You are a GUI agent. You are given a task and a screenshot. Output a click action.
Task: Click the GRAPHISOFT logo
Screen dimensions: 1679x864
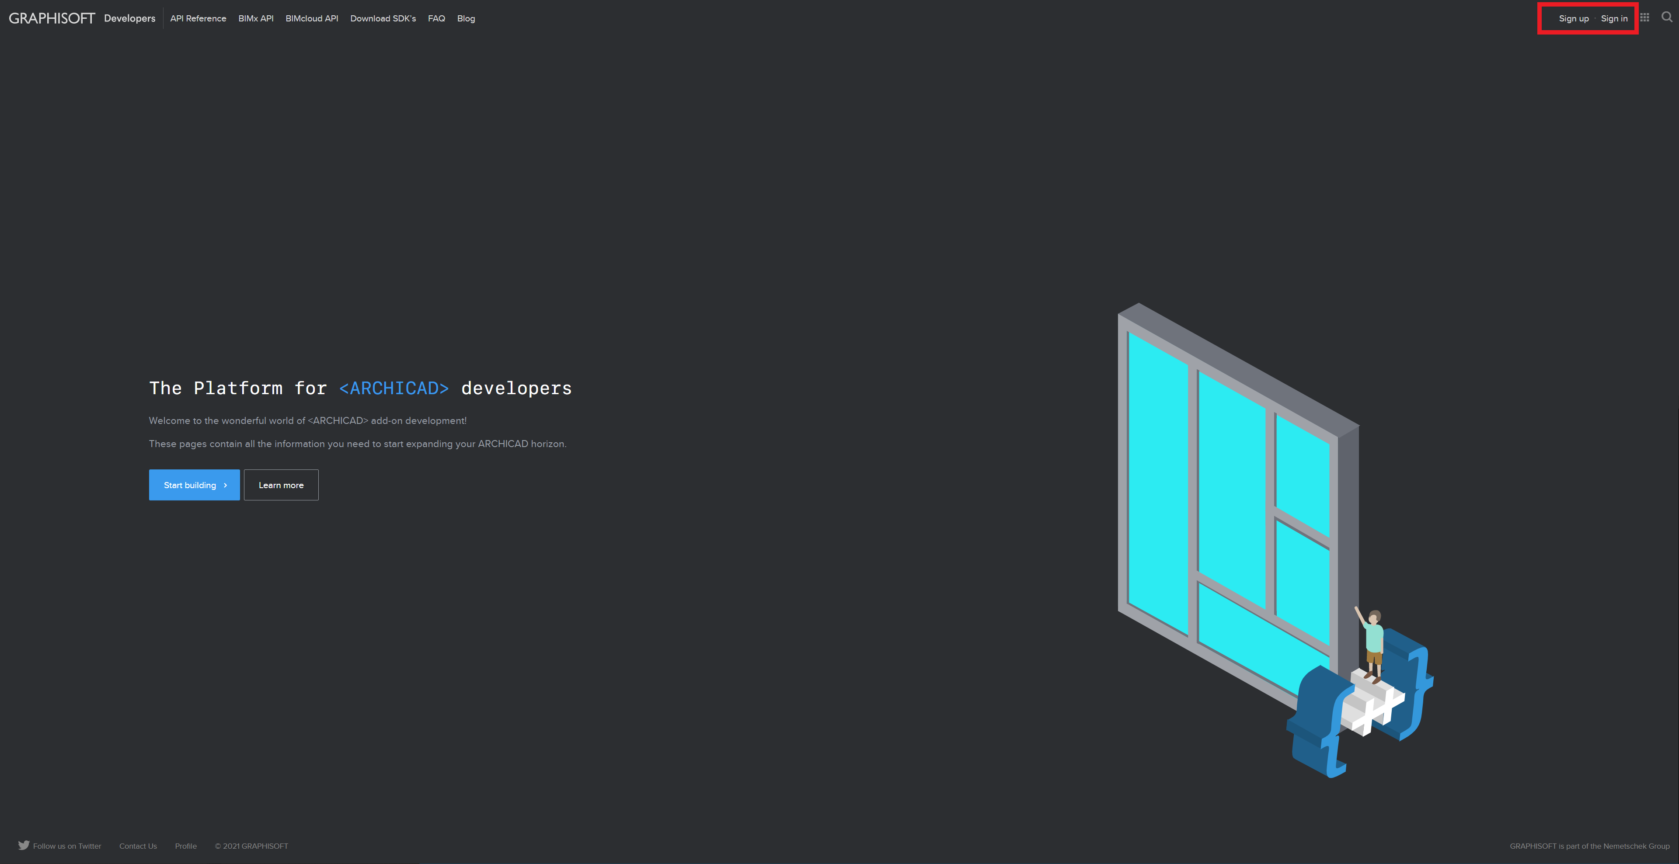pyautogui.click(x=52, y=18)
